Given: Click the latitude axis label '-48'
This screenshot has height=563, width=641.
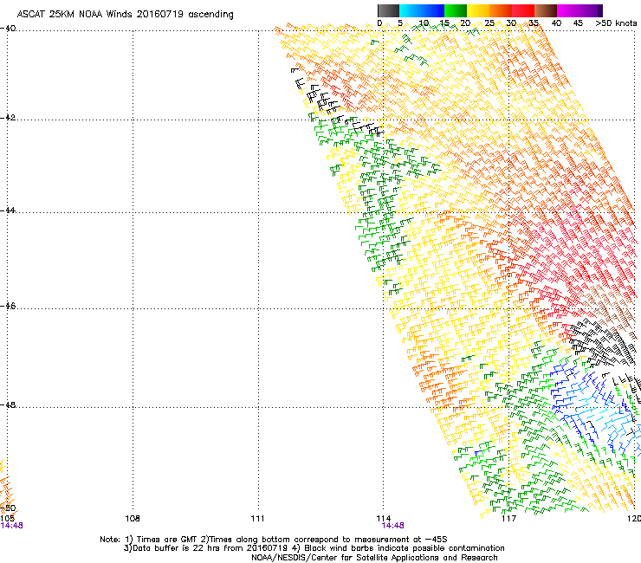Looking at the screenshot, I should [x=8, y=404].
